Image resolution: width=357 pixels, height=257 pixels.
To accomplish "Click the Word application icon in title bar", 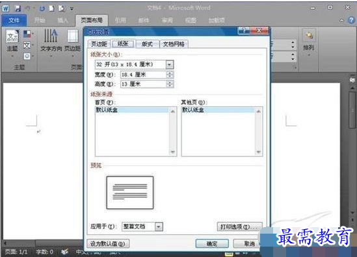I will (x=6, y=8).
